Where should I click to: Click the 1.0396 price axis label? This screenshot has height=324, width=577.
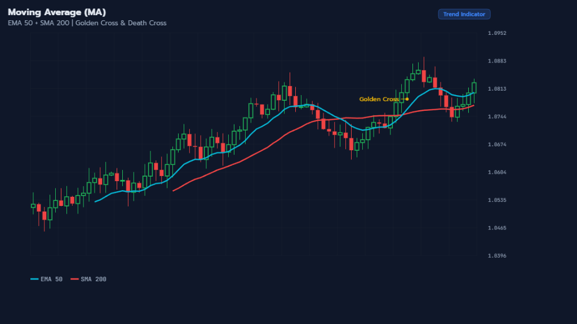coord(497,255)
